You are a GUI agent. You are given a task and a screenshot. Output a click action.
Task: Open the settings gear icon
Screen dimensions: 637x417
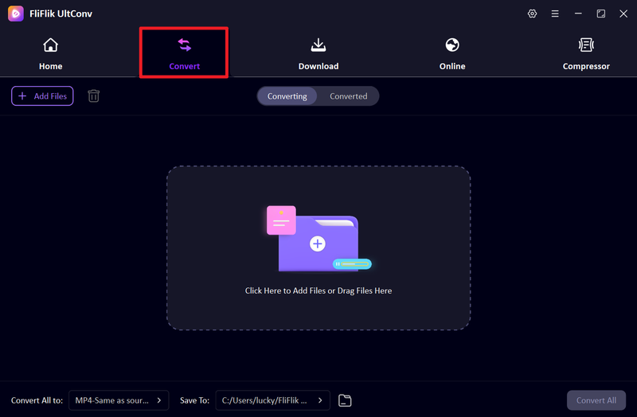tap(532, 14)
